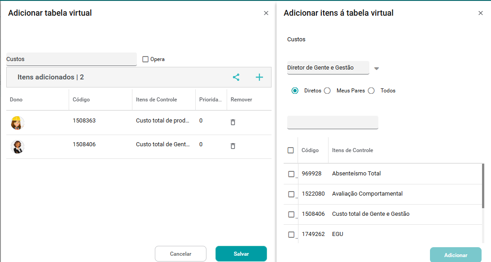Check the Absenteísmo Total item

point(291,174)
